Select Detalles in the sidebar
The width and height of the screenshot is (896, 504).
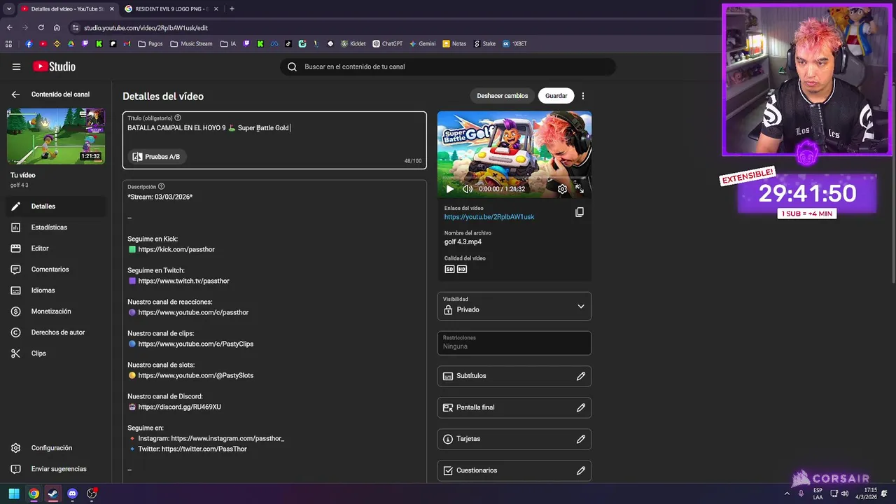pyautogui.click(x=56, y=206)
